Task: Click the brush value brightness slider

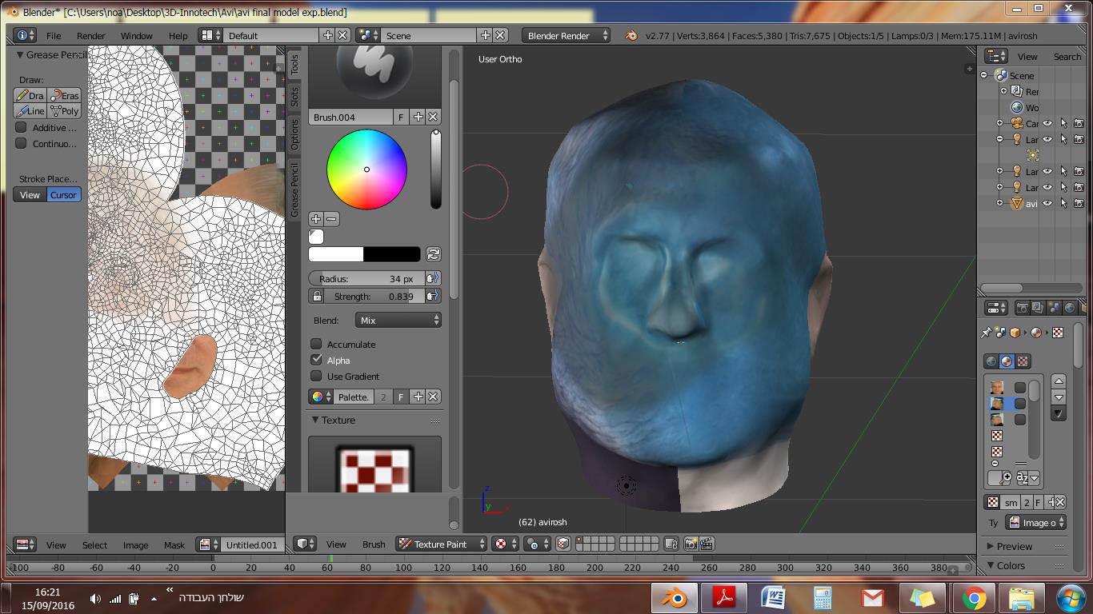Action: click(x=435, y=169)
